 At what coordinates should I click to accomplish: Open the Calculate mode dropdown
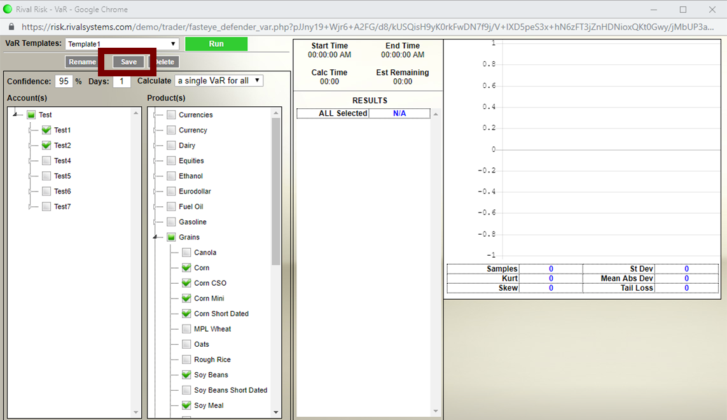point(219,81)
